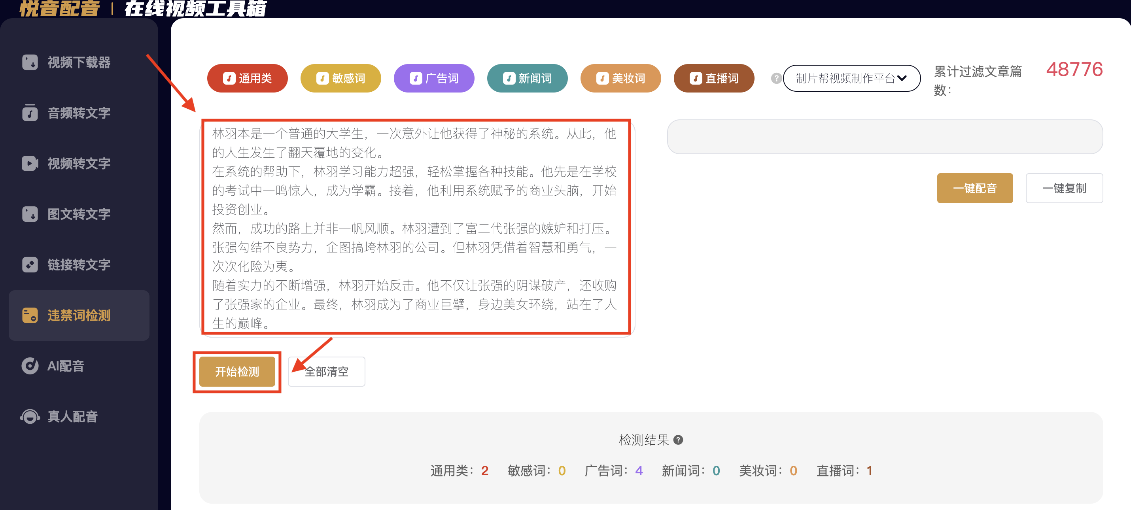Click the icon inside 通用类 pill
This screenshot has height=510, width=1131.
(229, 78)
